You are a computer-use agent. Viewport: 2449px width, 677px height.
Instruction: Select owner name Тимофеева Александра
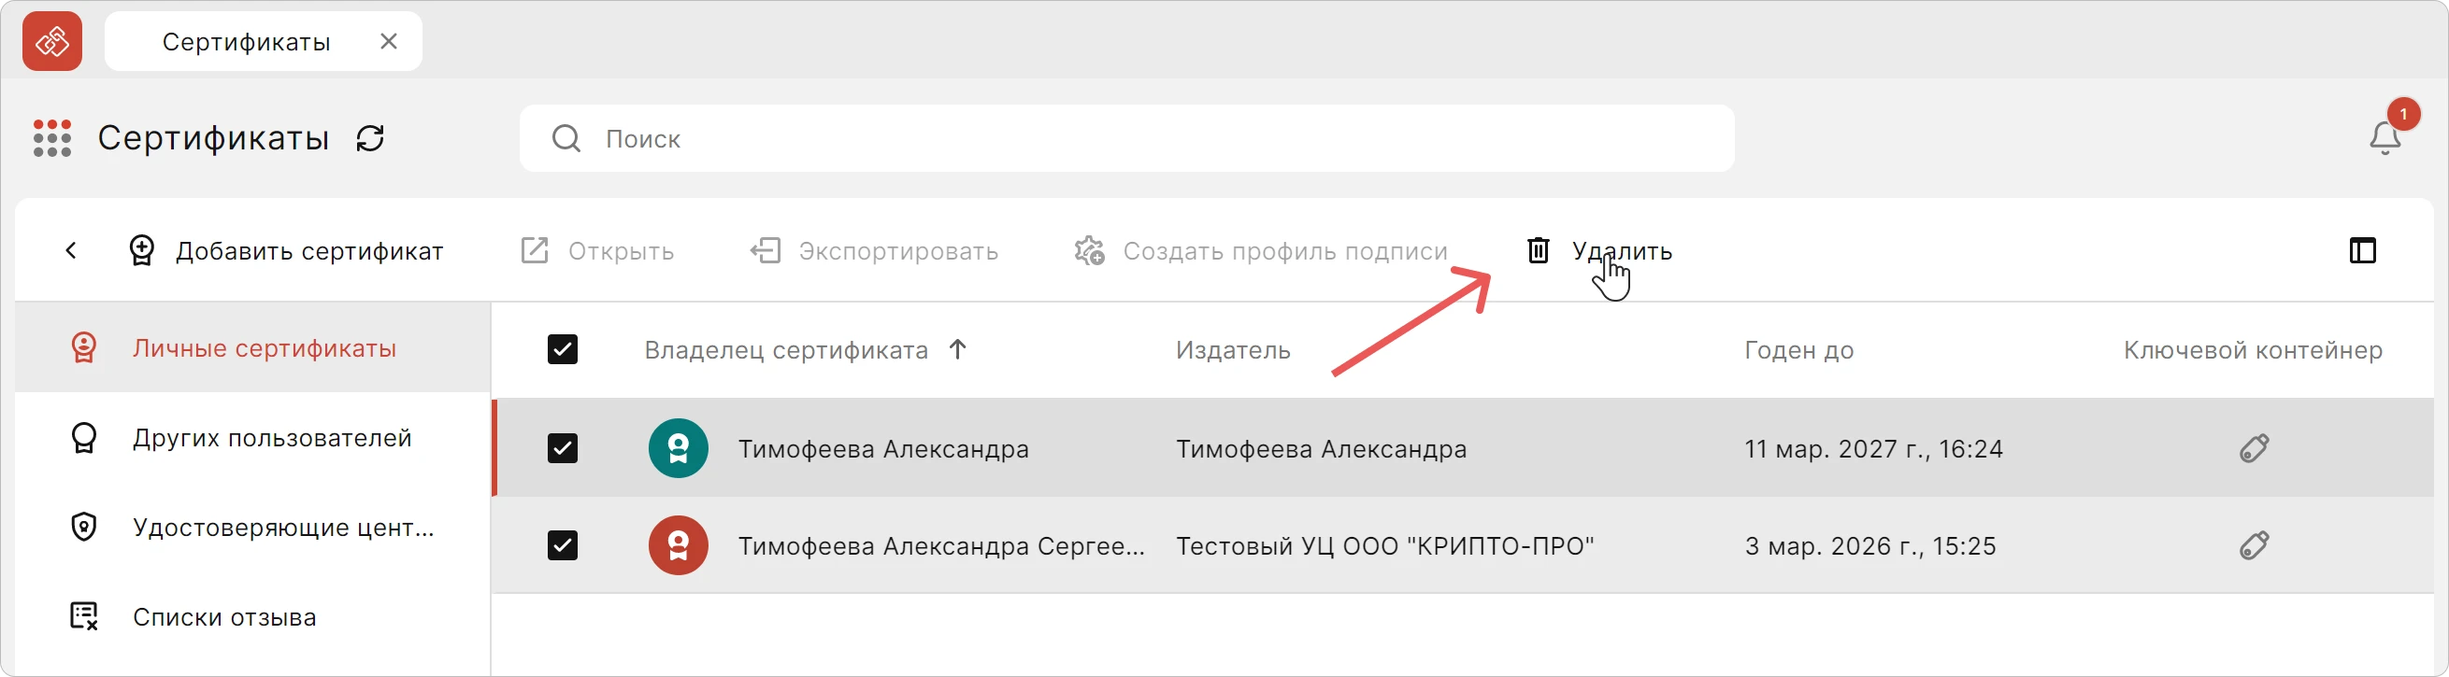tap(883, 449)
